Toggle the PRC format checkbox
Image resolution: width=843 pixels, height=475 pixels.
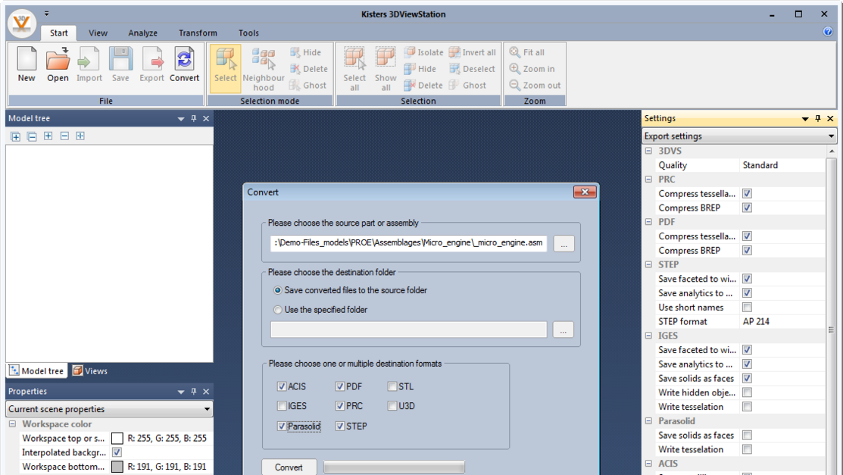tap(340, 405)
